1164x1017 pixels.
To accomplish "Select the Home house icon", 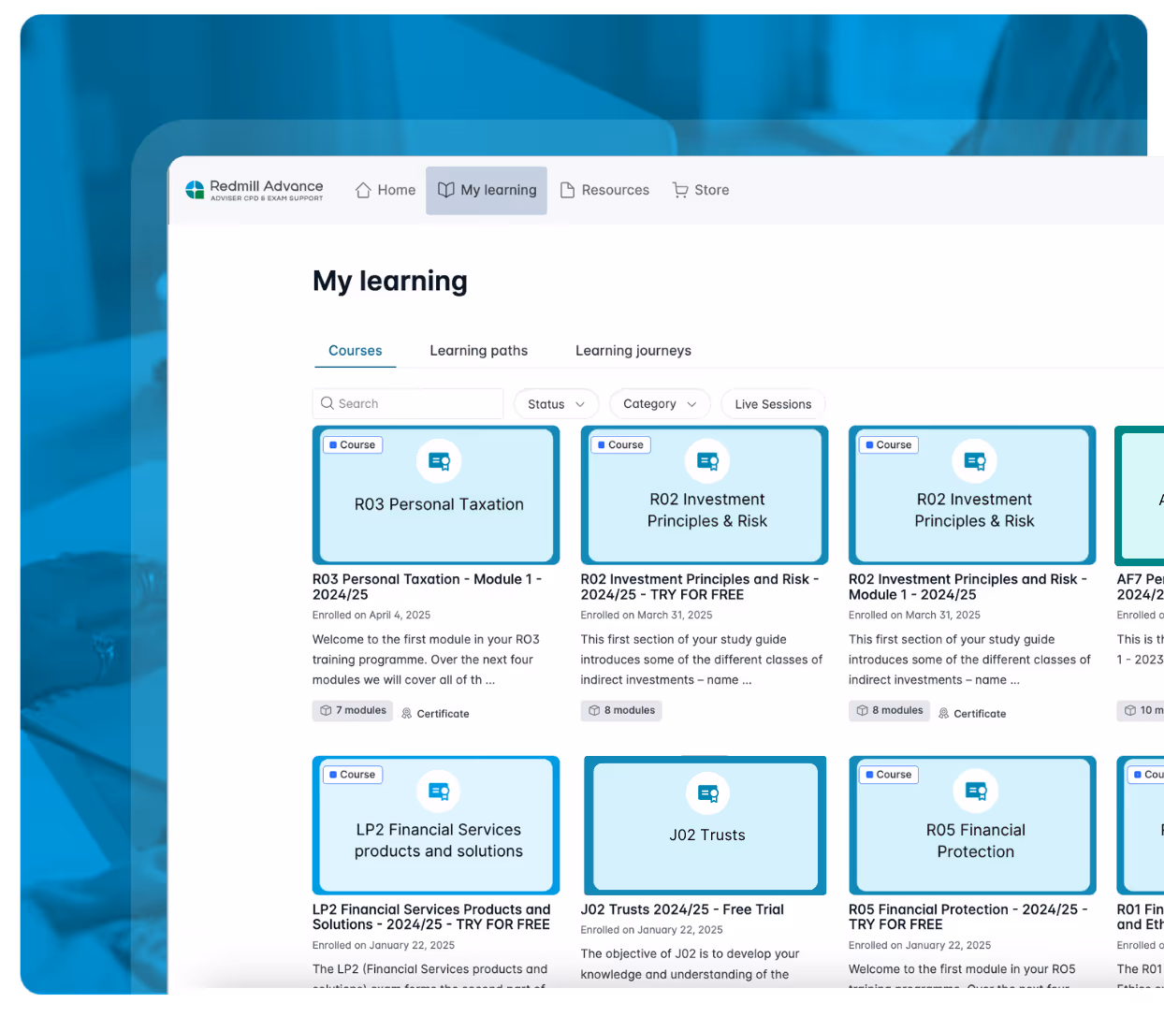I will pos(364,189).
